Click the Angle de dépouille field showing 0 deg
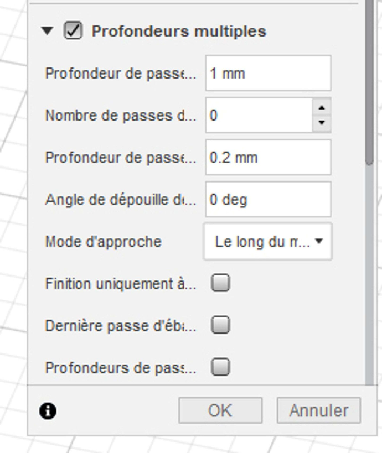Viewport: 382px width, 453px height. tap(268, 199)
